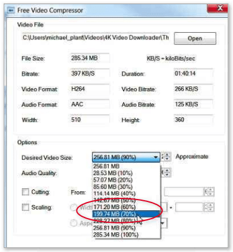Choose 285.34 MB (100%) option
Screen dimensions: 233x252
click(x=126, y=235)
